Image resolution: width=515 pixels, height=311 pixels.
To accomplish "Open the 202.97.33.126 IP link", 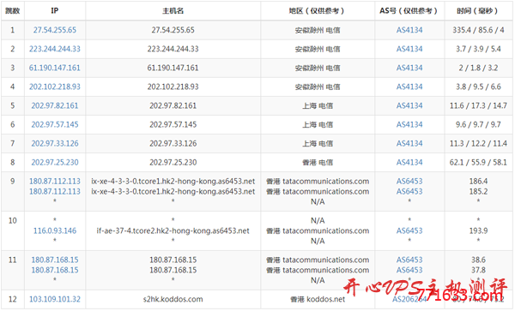I will point(55,144).
